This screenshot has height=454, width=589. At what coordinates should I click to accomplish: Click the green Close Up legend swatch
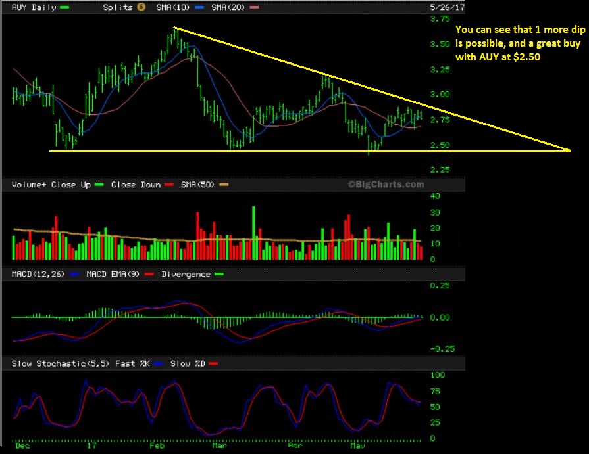(99, 185)
